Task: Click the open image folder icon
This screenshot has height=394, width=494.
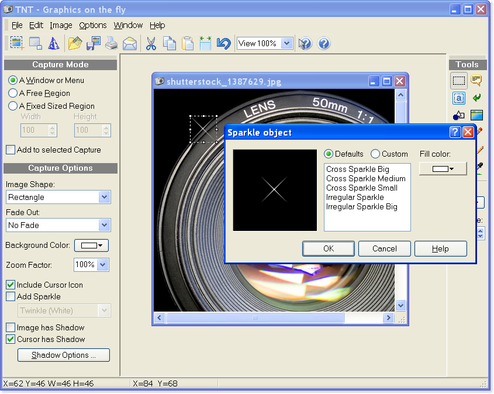Action: 75,43
